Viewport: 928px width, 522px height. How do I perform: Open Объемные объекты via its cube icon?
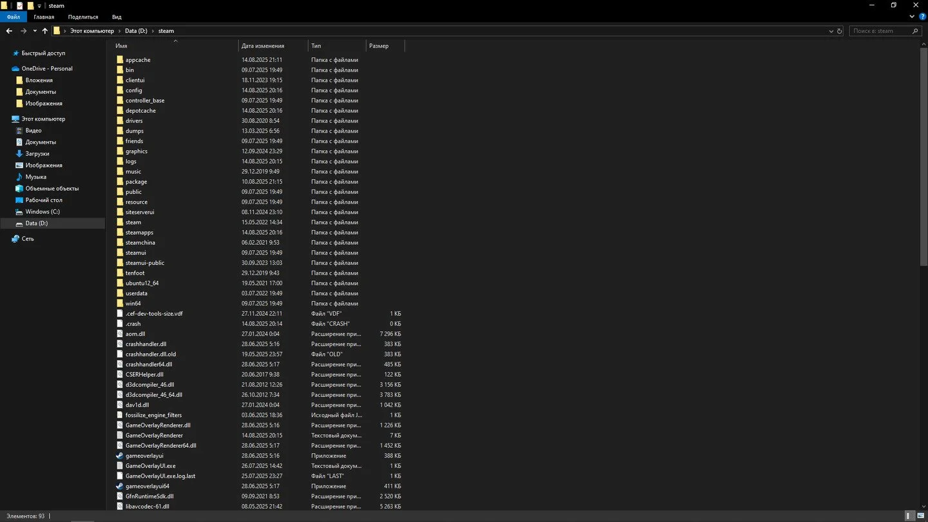[x=19, y=188]
